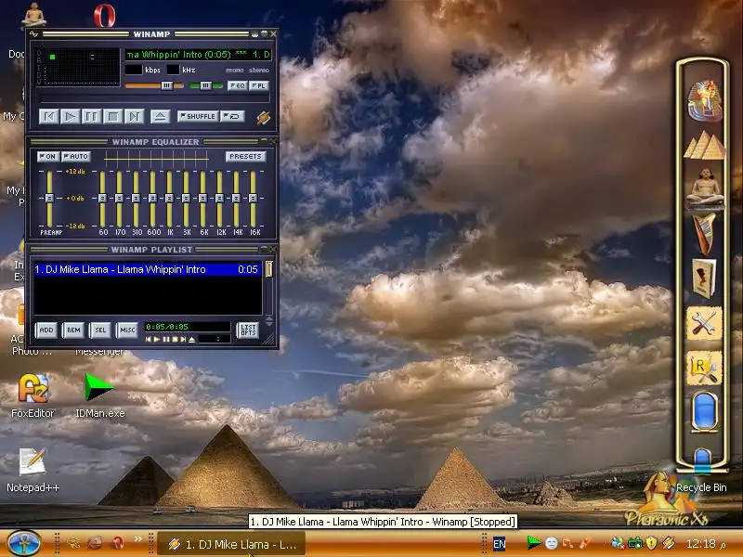Click the green IDM arrow tray icon
The width and height of the screenshot is (743, 557).
click(x=533, y=543)
